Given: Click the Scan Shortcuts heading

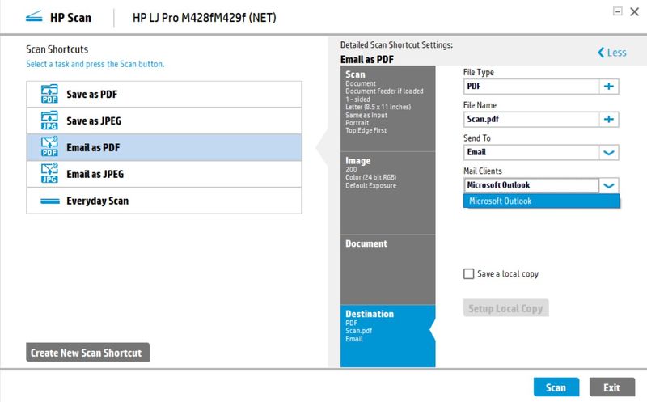Looking at the screenshot, I should click(x=57, y=49).
